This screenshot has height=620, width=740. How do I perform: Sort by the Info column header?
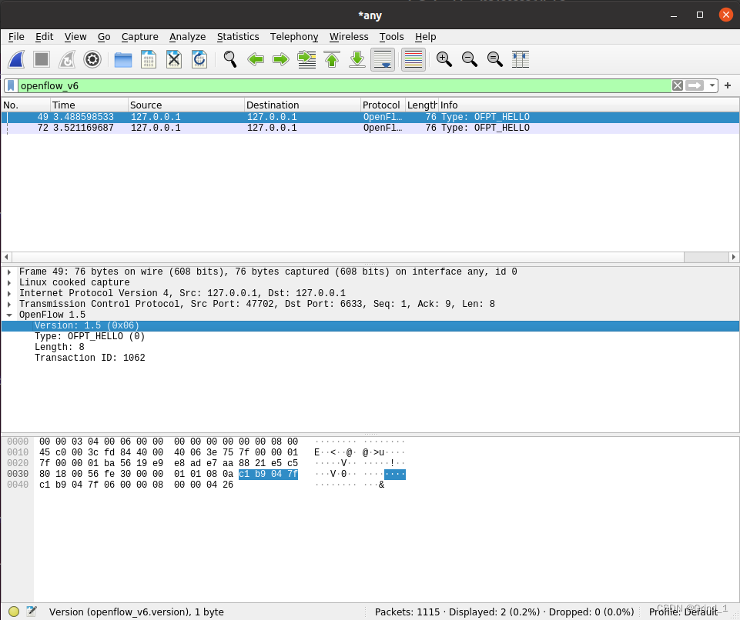[x=588, y=105]
